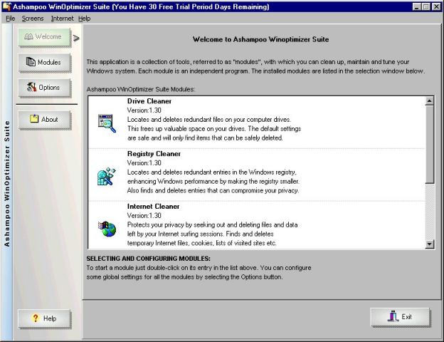Show the About screen

pos(44,120)
